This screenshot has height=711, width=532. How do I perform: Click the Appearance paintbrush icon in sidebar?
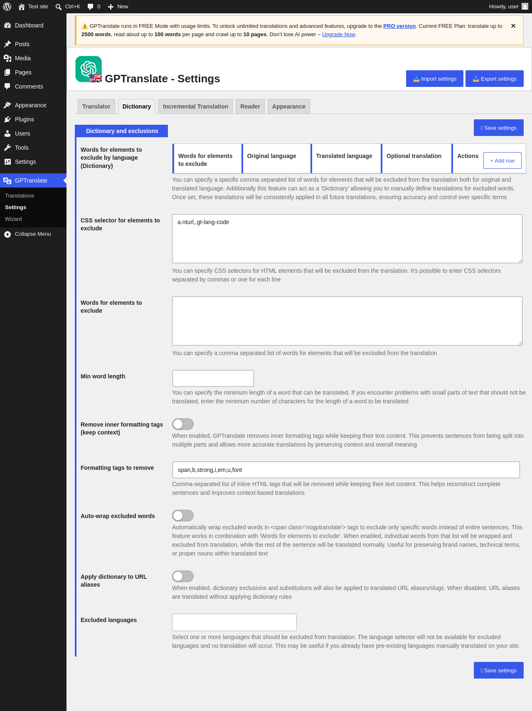point(7,105)
